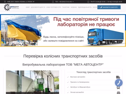126x94 pixels.
Task: Click the address text Київ, вул. Павла Усенка
Action: (x=21, y=2)
